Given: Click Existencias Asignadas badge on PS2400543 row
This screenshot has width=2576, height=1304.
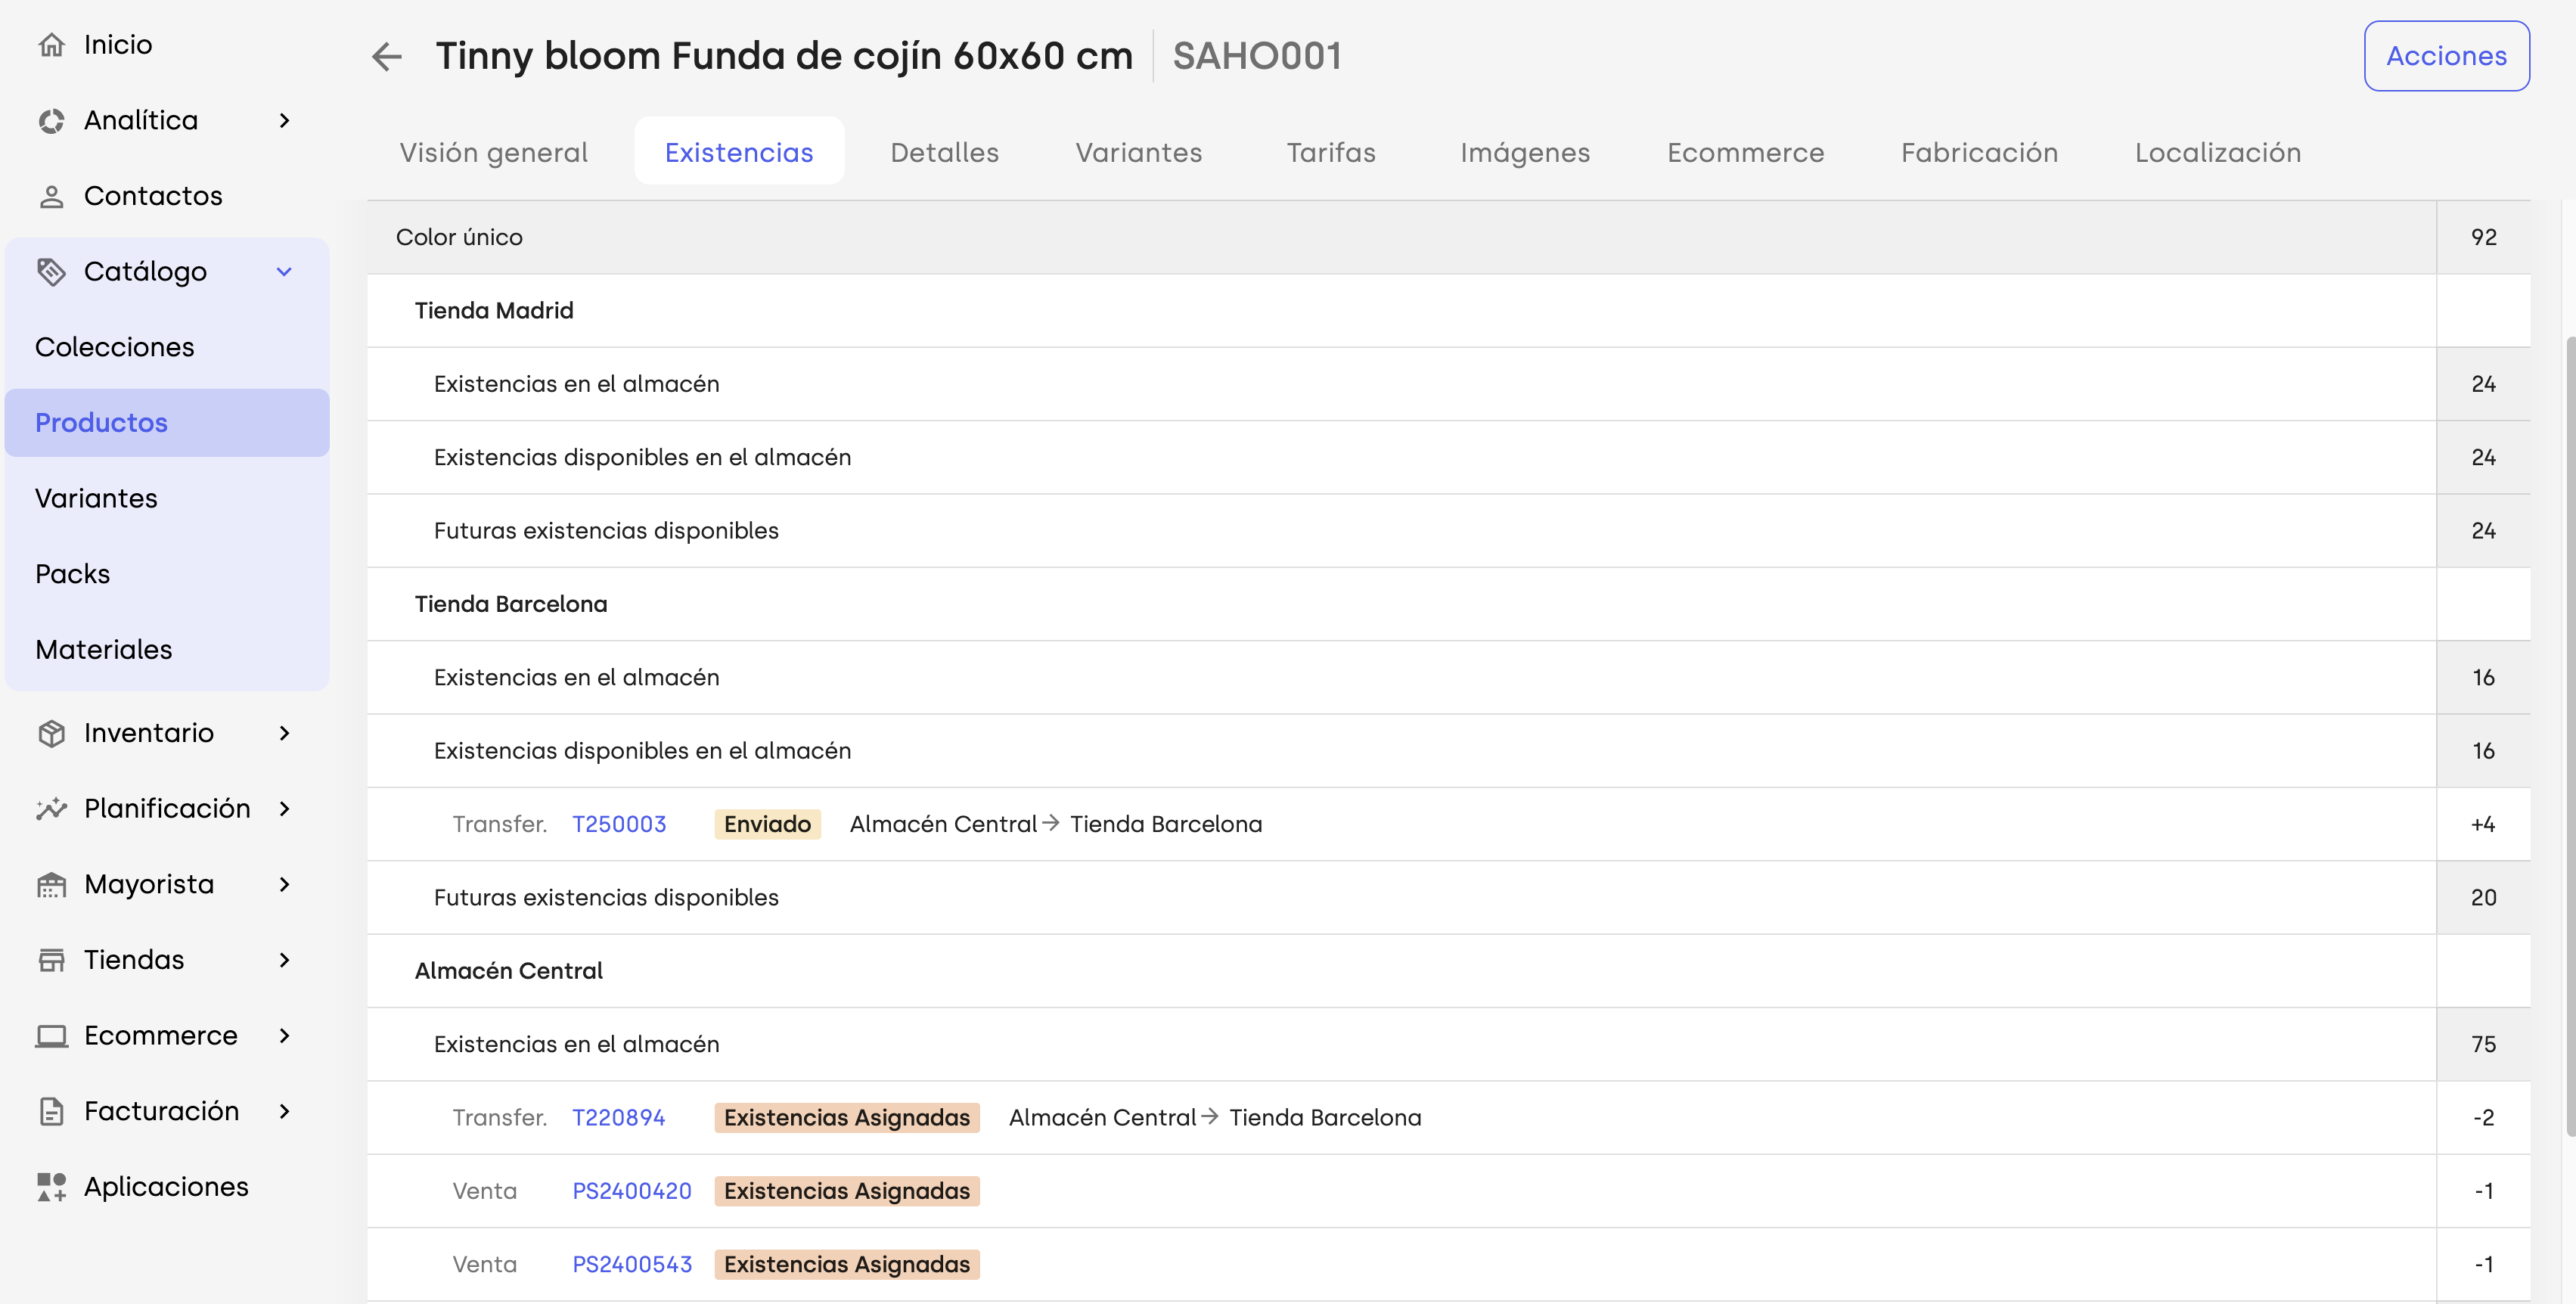Looking at the screenshot, I should pos(847,1264).
